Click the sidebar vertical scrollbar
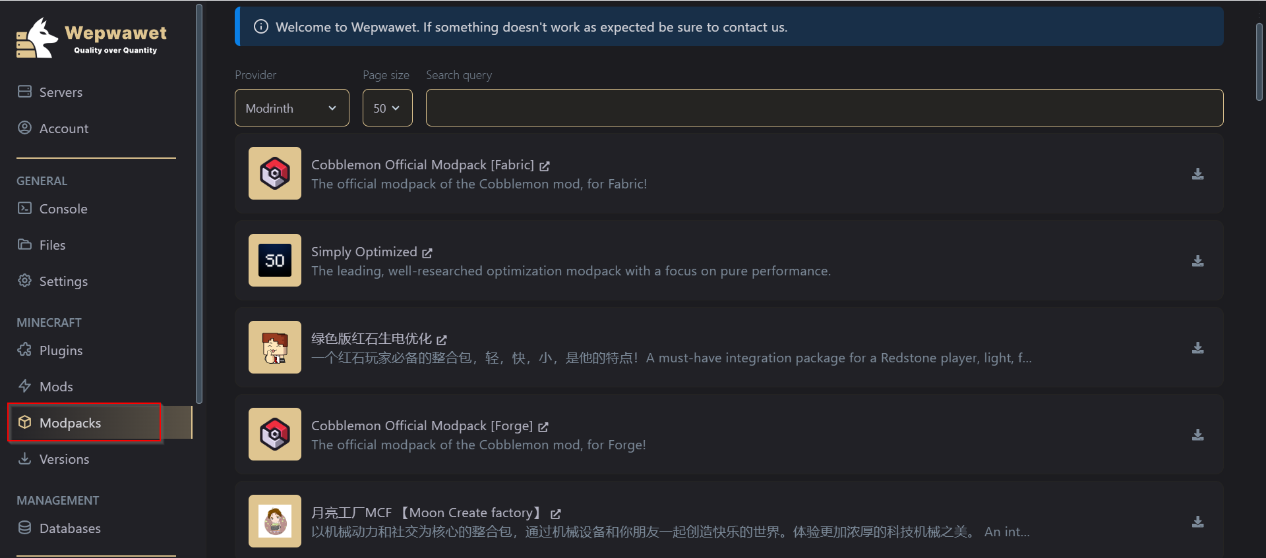Screen dimensions: 1266x558 coord(199,203)
